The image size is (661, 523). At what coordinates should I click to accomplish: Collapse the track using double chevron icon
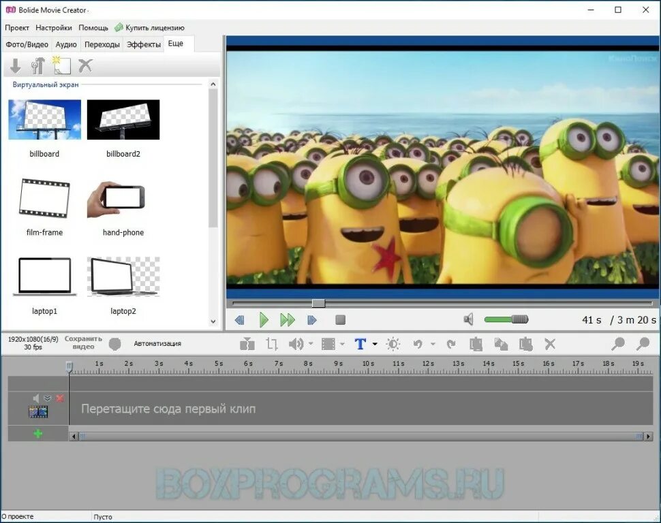48,398
